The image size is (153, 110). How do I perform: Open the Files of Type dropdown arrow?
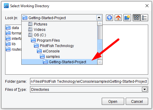pyautogui.click(x=145, y=89)
